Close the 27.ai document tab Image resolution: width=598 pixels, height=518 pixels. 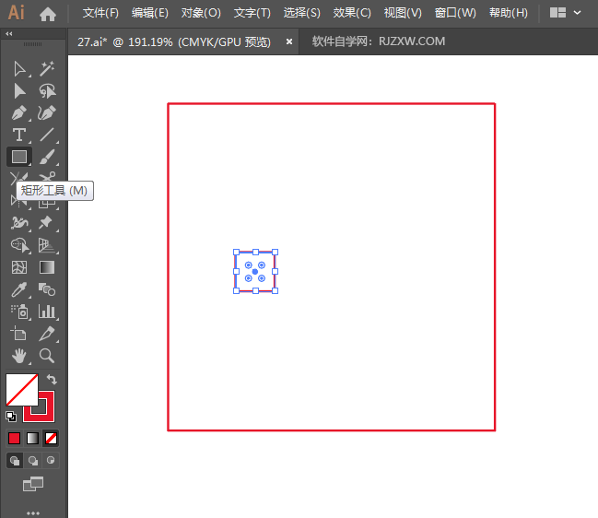(x=289, y=41)
